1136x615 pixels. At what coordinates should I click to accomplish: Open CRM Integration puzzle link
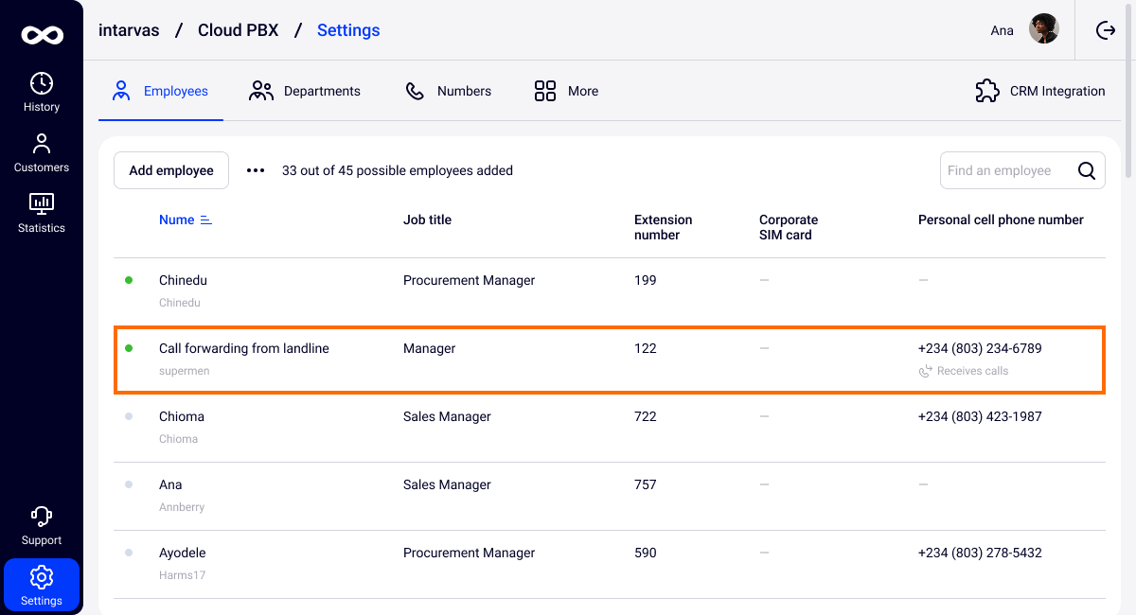1040,91
